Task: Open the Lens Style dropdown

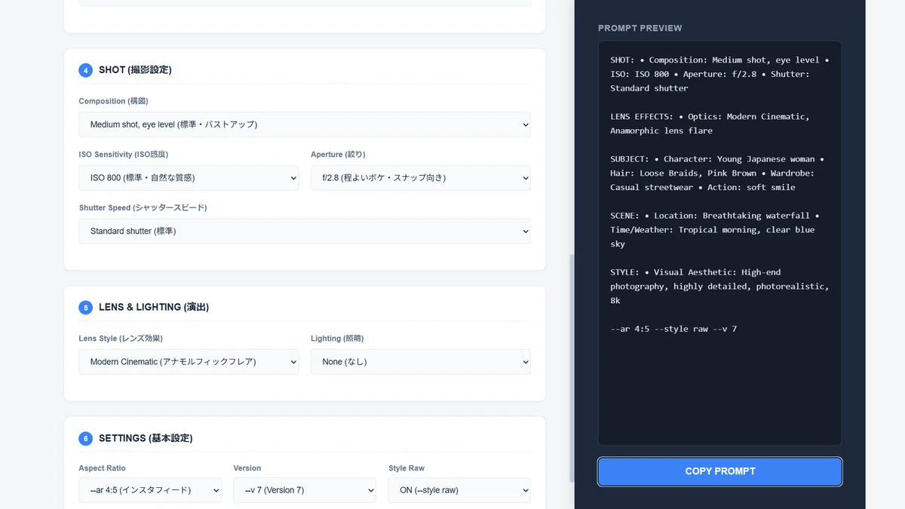Action: (189, 362)
